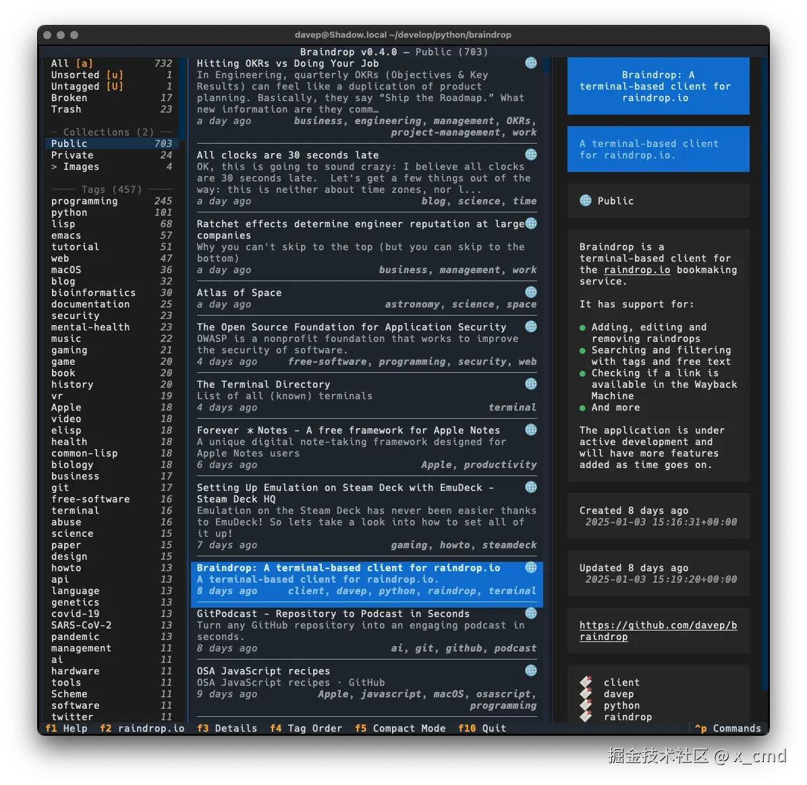The width and height of the screenshot is (807, 785).
Task: Open the Trash collection
Action: click(112, 109)
